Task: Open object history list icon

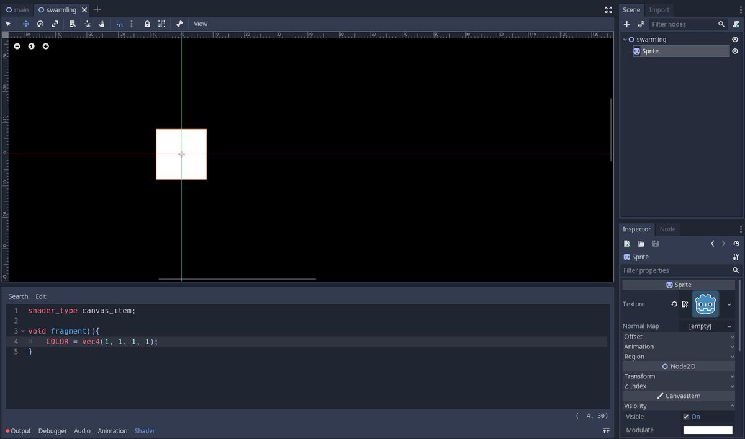Action: (736, 244)
